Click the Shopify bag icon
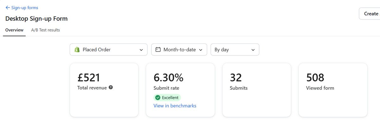The image size is (380, 120). click(77, 49)
